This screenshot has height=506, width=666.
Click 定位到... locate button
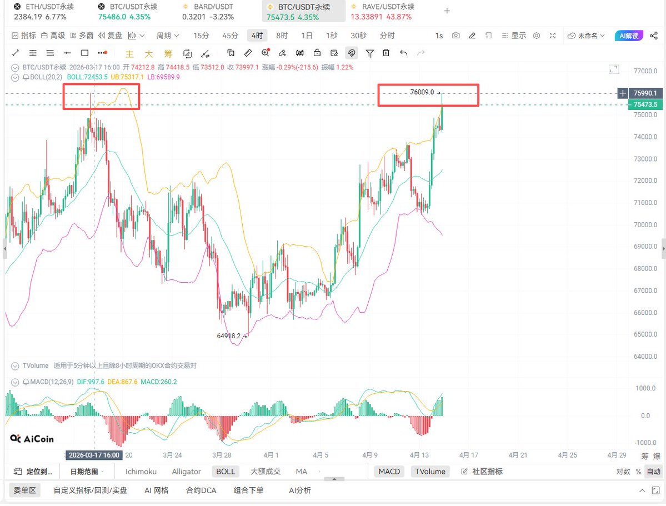coord(33,472)
